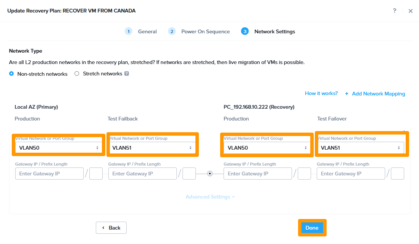Click the Stretch networks info icon
Screen dimensions: 419x244
coord(127,74)
